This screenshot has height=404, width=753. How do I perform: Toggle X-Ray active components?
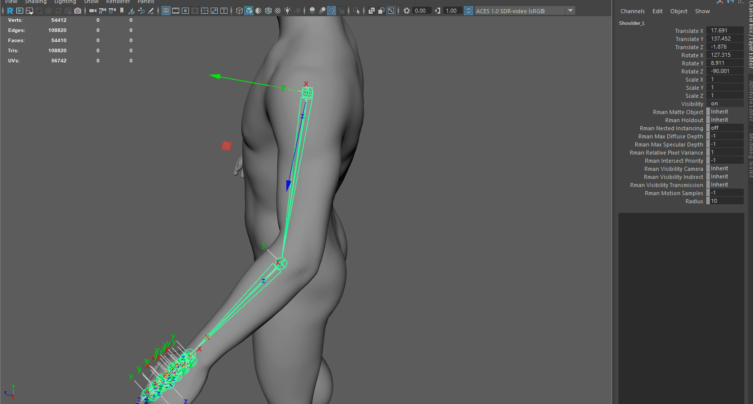pyautogui.click(x=381, y=11)
